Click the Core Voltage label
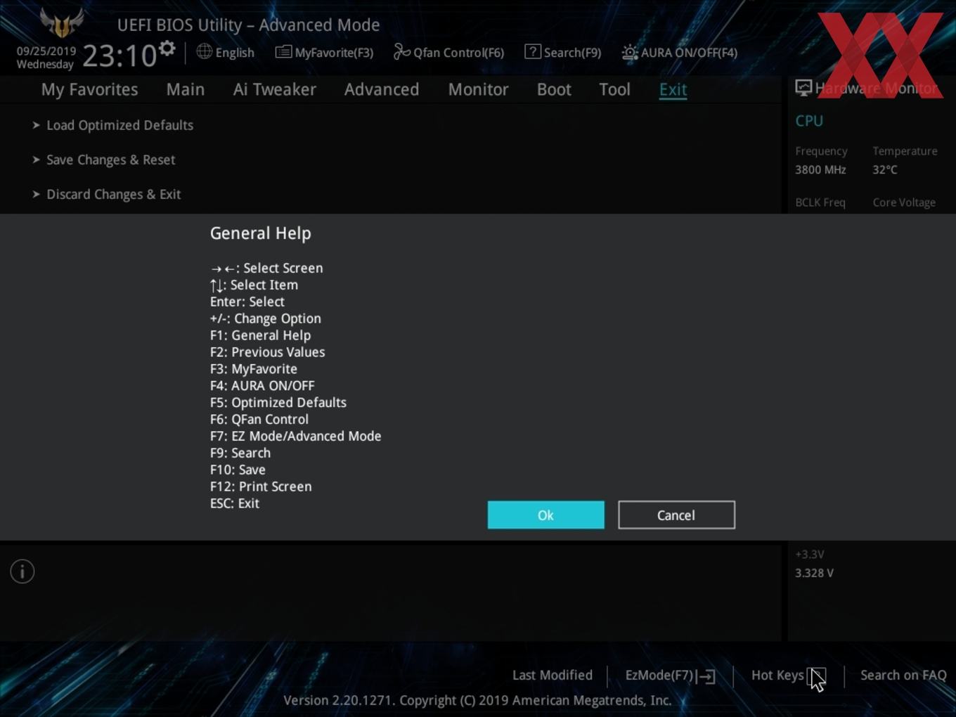 point(904,202)
